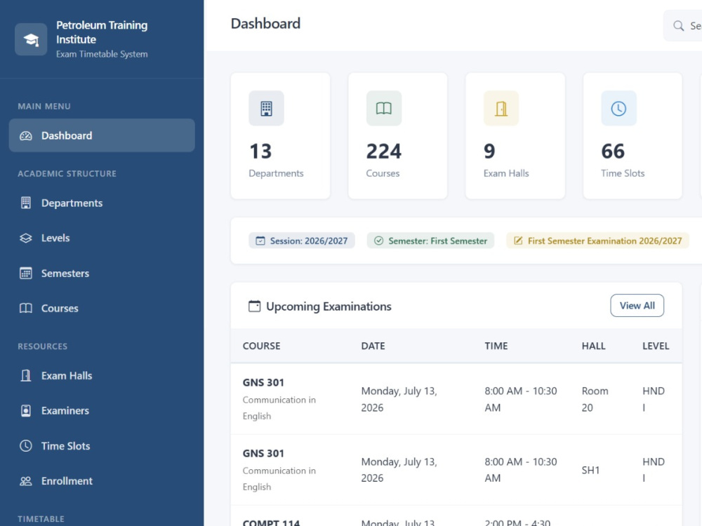The image size is (702, 526).
Task: Go to Departments in the sidebar
Action: click(102, 203)
